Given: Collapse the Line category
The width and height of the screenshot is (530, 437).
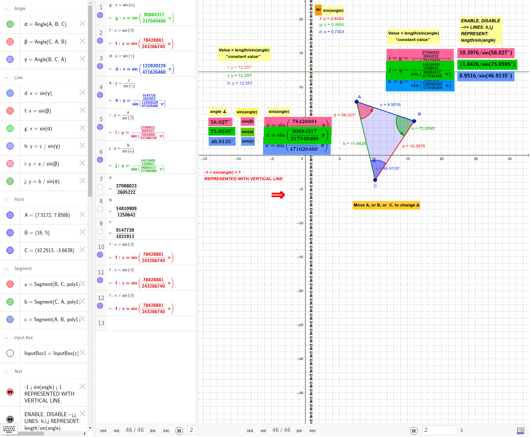Looking at the screenshot, I should point(6,78).
